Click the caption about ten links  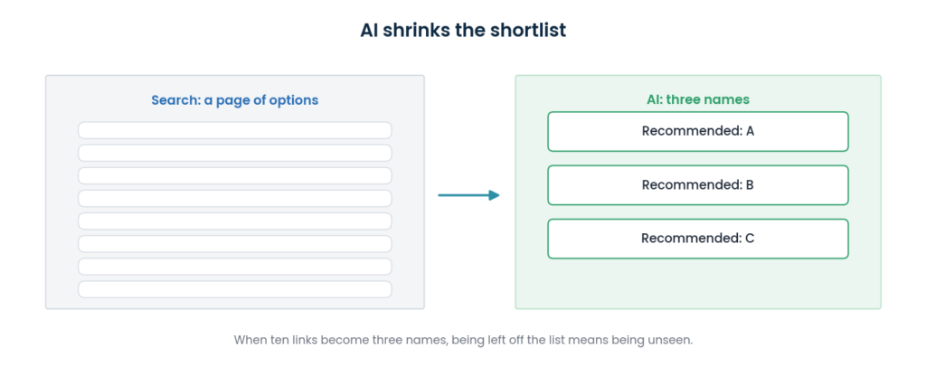463,341
